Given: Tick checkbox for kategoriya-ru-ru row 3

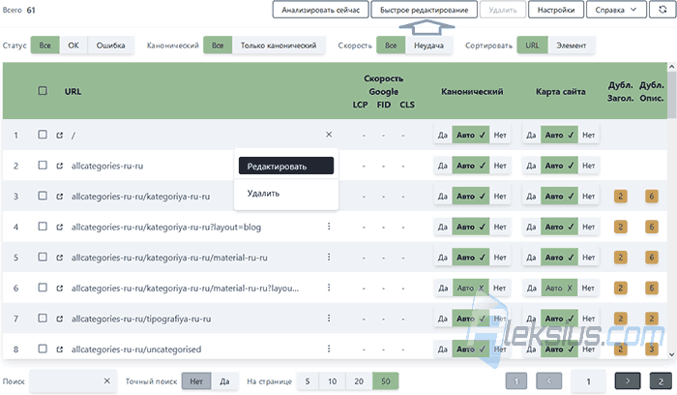Looking at the screenshot, I should click(x=43, y=196).
